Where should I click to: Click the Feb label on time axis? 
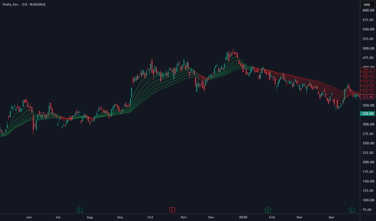[x=272, y=217]
